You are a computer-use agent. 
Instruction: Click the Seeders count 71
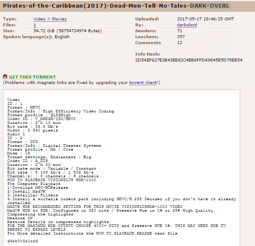[180, 31]
